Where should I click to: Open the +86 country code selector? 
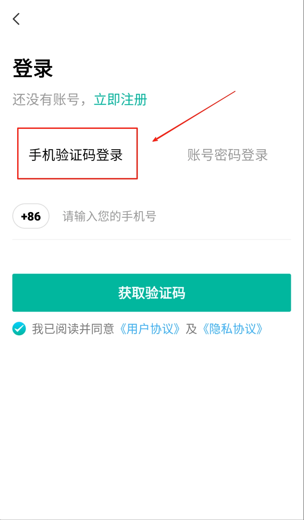coord(31,216)
